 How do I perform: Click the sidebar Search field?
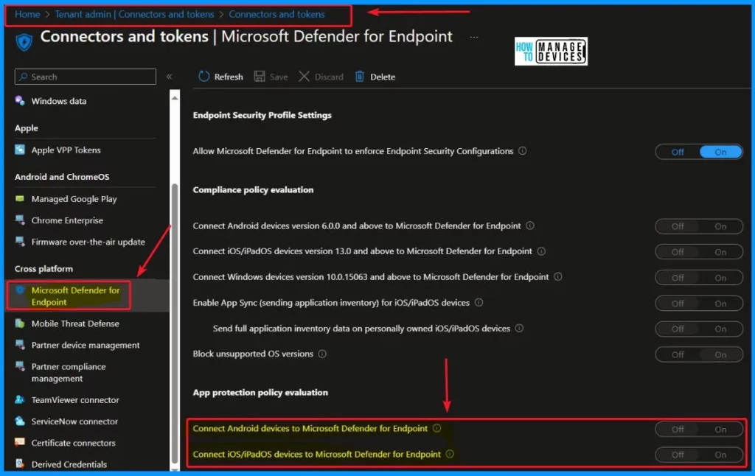coord(86,77)
